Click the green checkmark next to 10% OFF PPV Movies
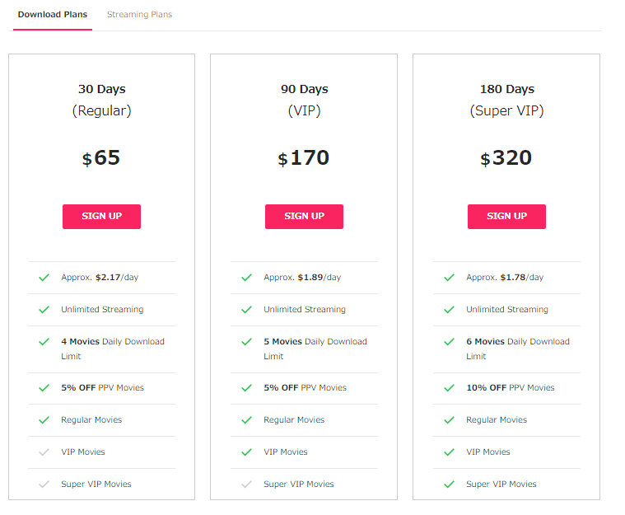This screenshot has height=515, width=625. pyautogui.click(x=449, y=388)
